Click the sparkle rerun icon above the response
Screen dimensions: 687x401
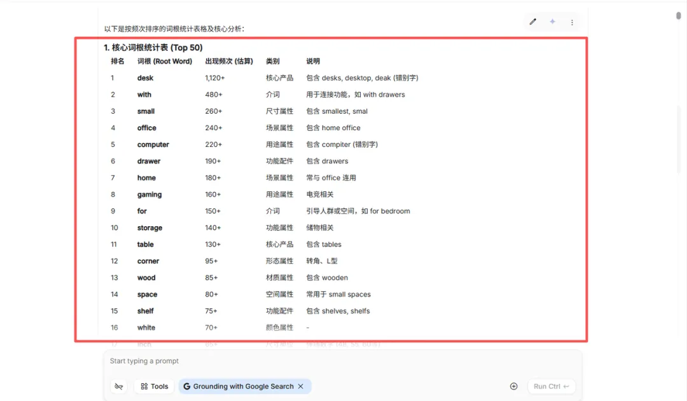552,22
